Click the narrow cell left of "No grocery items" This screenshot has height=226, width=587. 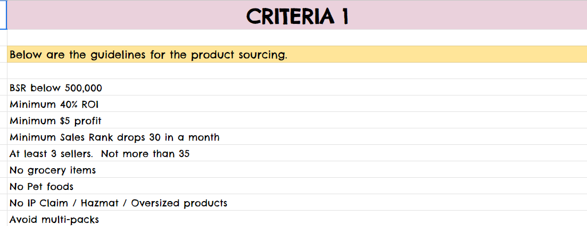3,170
